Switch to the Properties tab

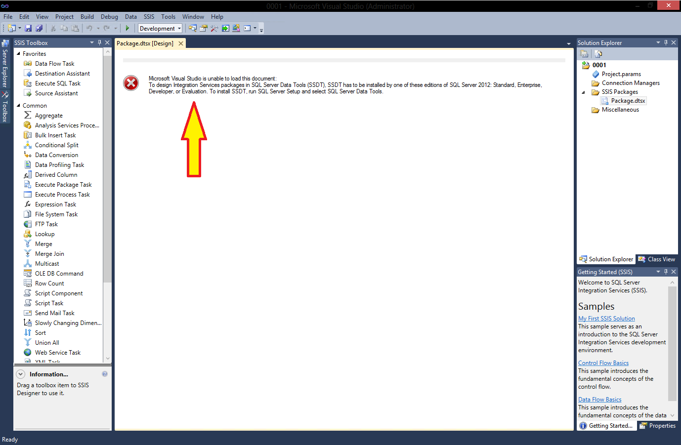click(657, 426)
